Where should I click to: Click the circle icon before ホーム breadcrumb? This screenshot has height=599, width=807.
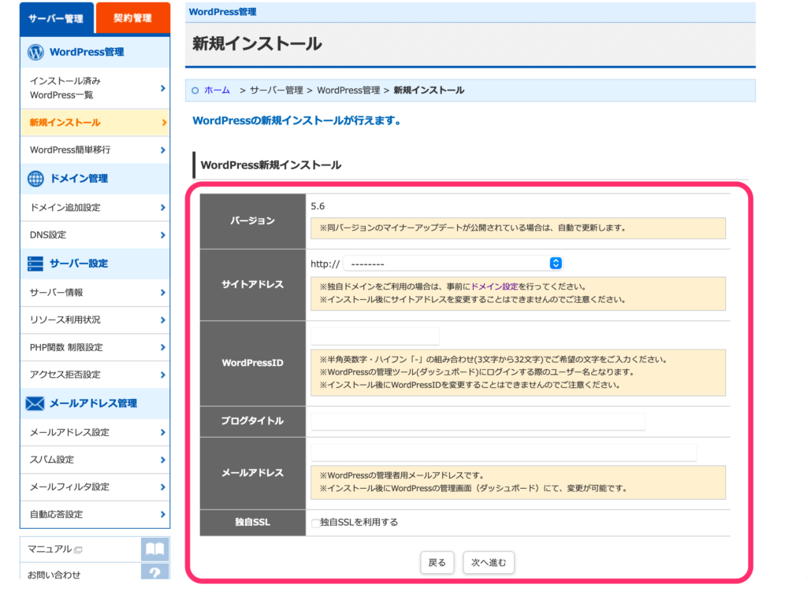tap(195, 91)
